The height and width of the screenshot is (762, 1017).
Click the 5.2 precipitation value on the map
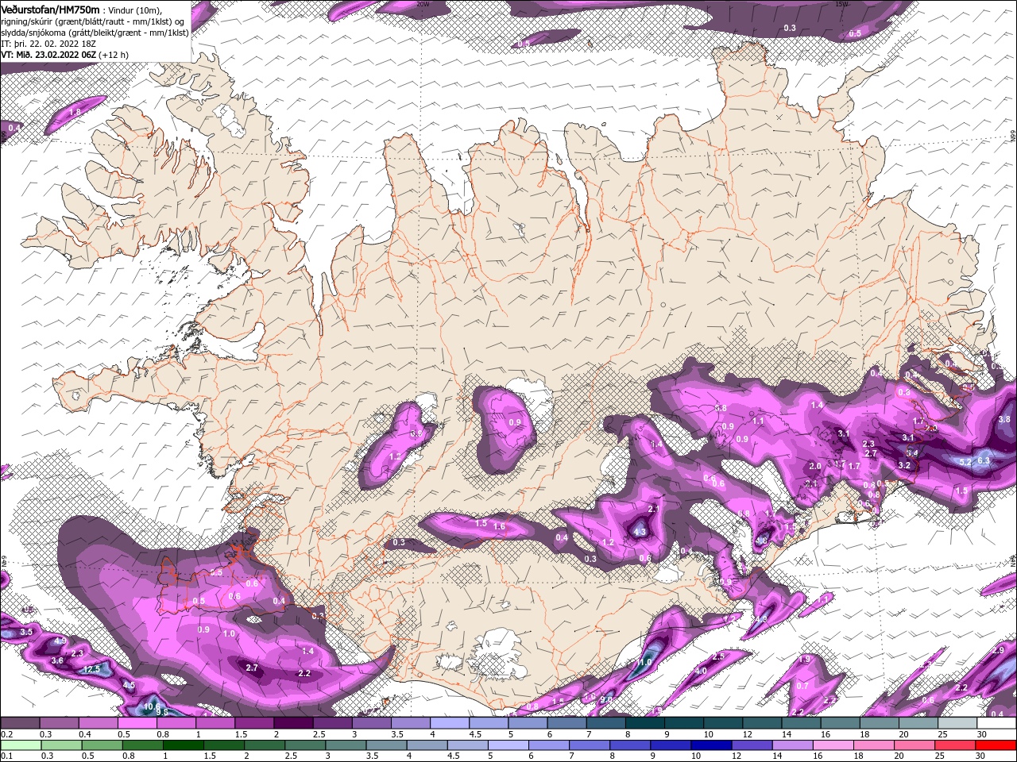(965, 462)
